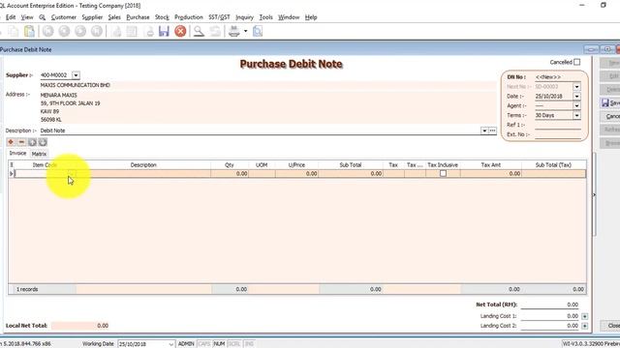Toggle Tax Inclusive checkbox in first row
This screenshot has width=620, height=348.
[x=444, y=174]
